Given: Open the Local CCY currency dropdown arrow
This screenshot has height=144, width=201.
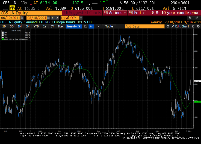Looking at the screenshot, I should (81, 18).
